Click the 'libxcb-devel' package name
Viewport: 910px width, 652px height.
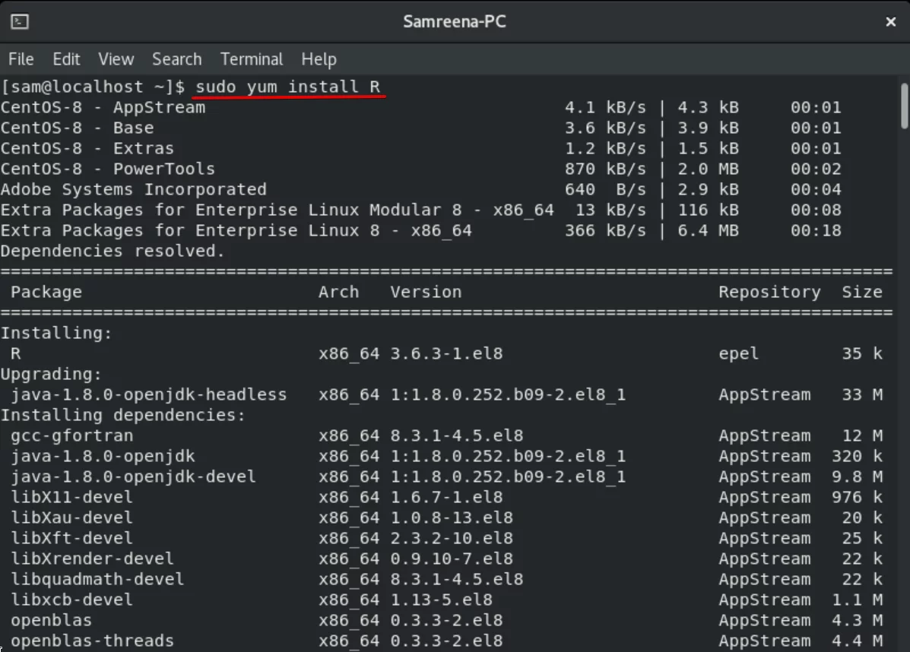72,600
